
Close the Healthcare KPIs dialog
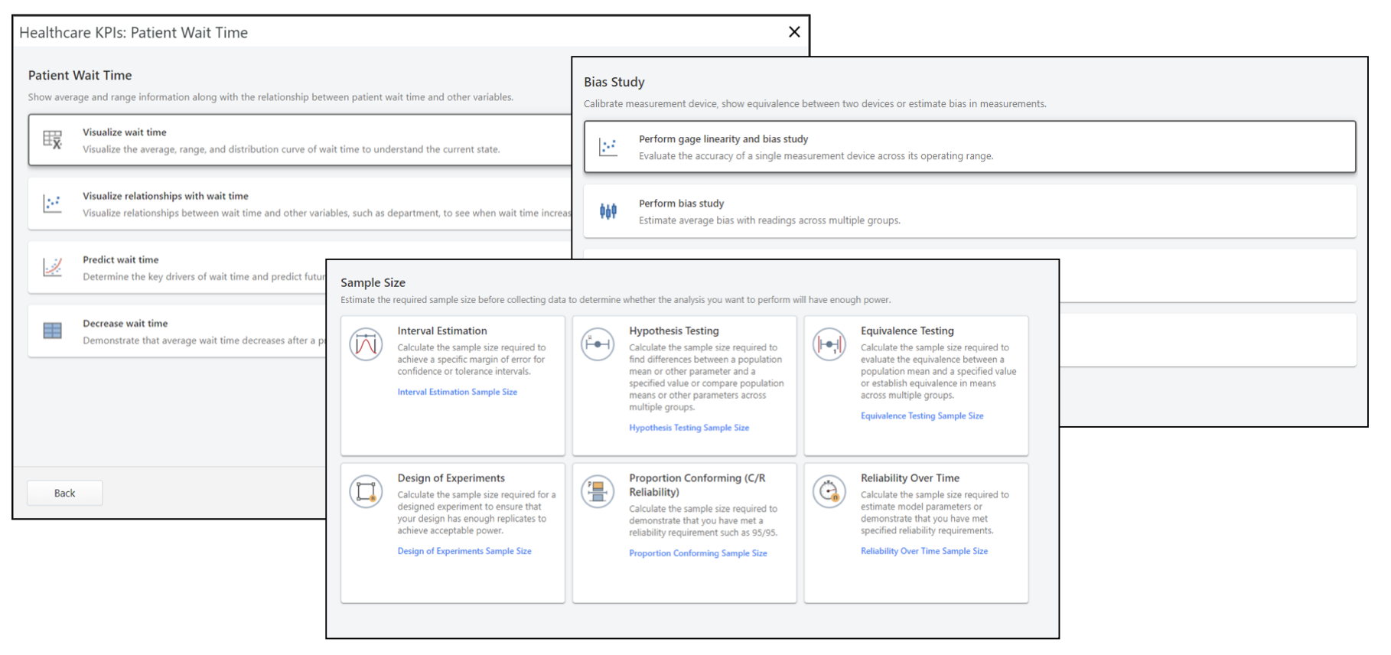click(794, 32)
